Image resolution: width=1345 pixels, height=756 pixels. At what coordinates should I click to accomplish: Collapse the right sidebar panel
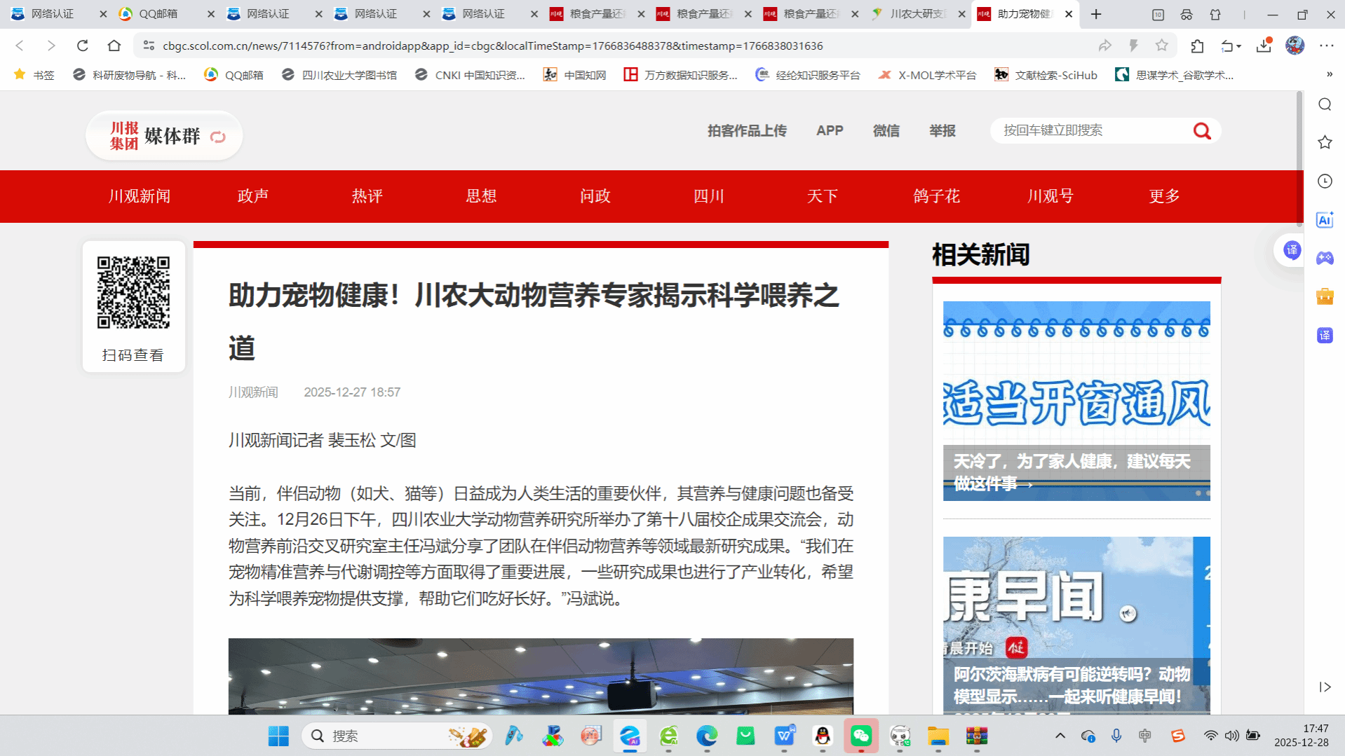(x=1325, y=687)
